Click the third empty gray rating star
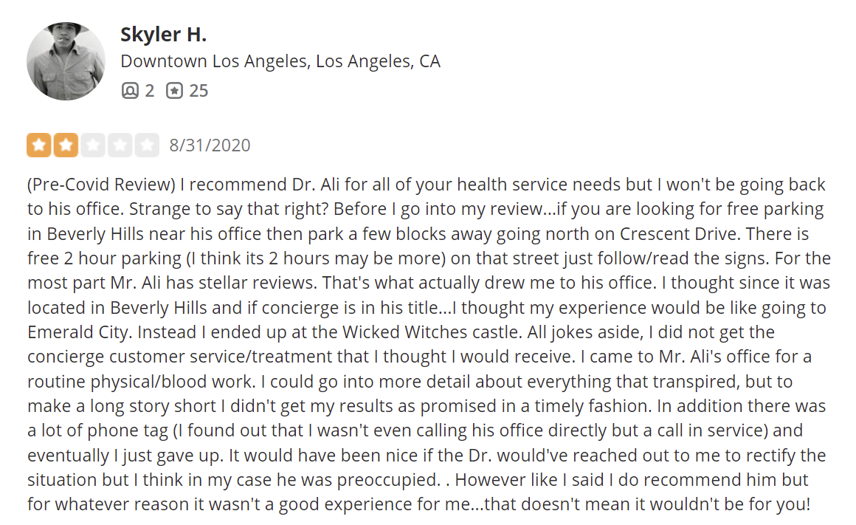This screenshot has height=525, width=856. pos(93,145)
